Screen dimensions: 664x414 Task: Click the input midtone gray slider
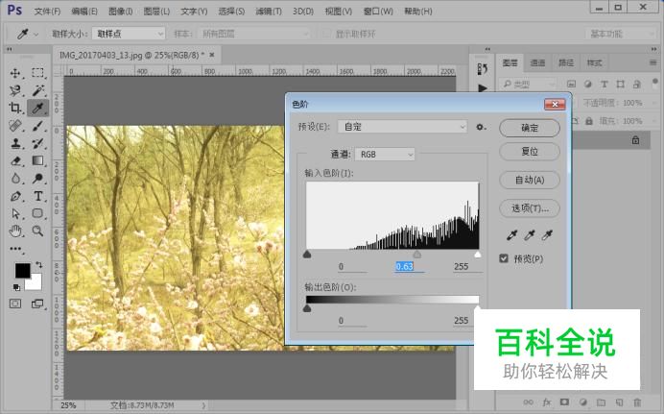click(x=417, y=254)
